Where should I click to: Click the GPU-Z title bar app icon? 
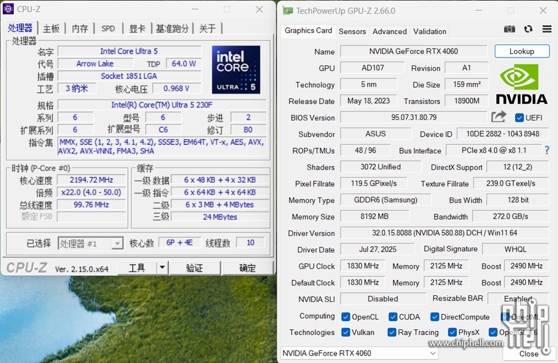tap(288, 11)
